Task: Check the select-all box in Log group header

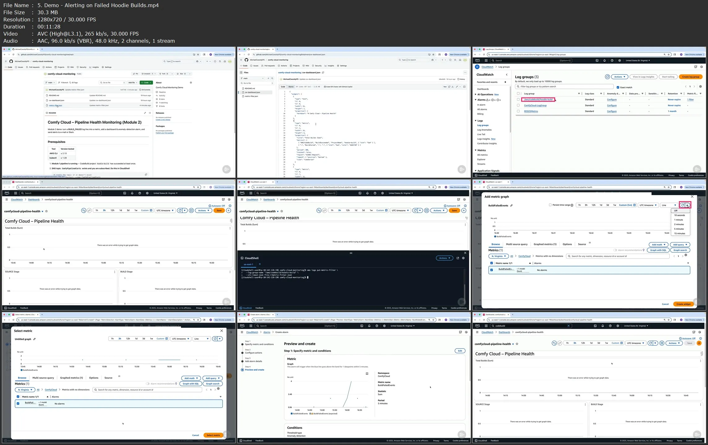Action: click(518, 94)
